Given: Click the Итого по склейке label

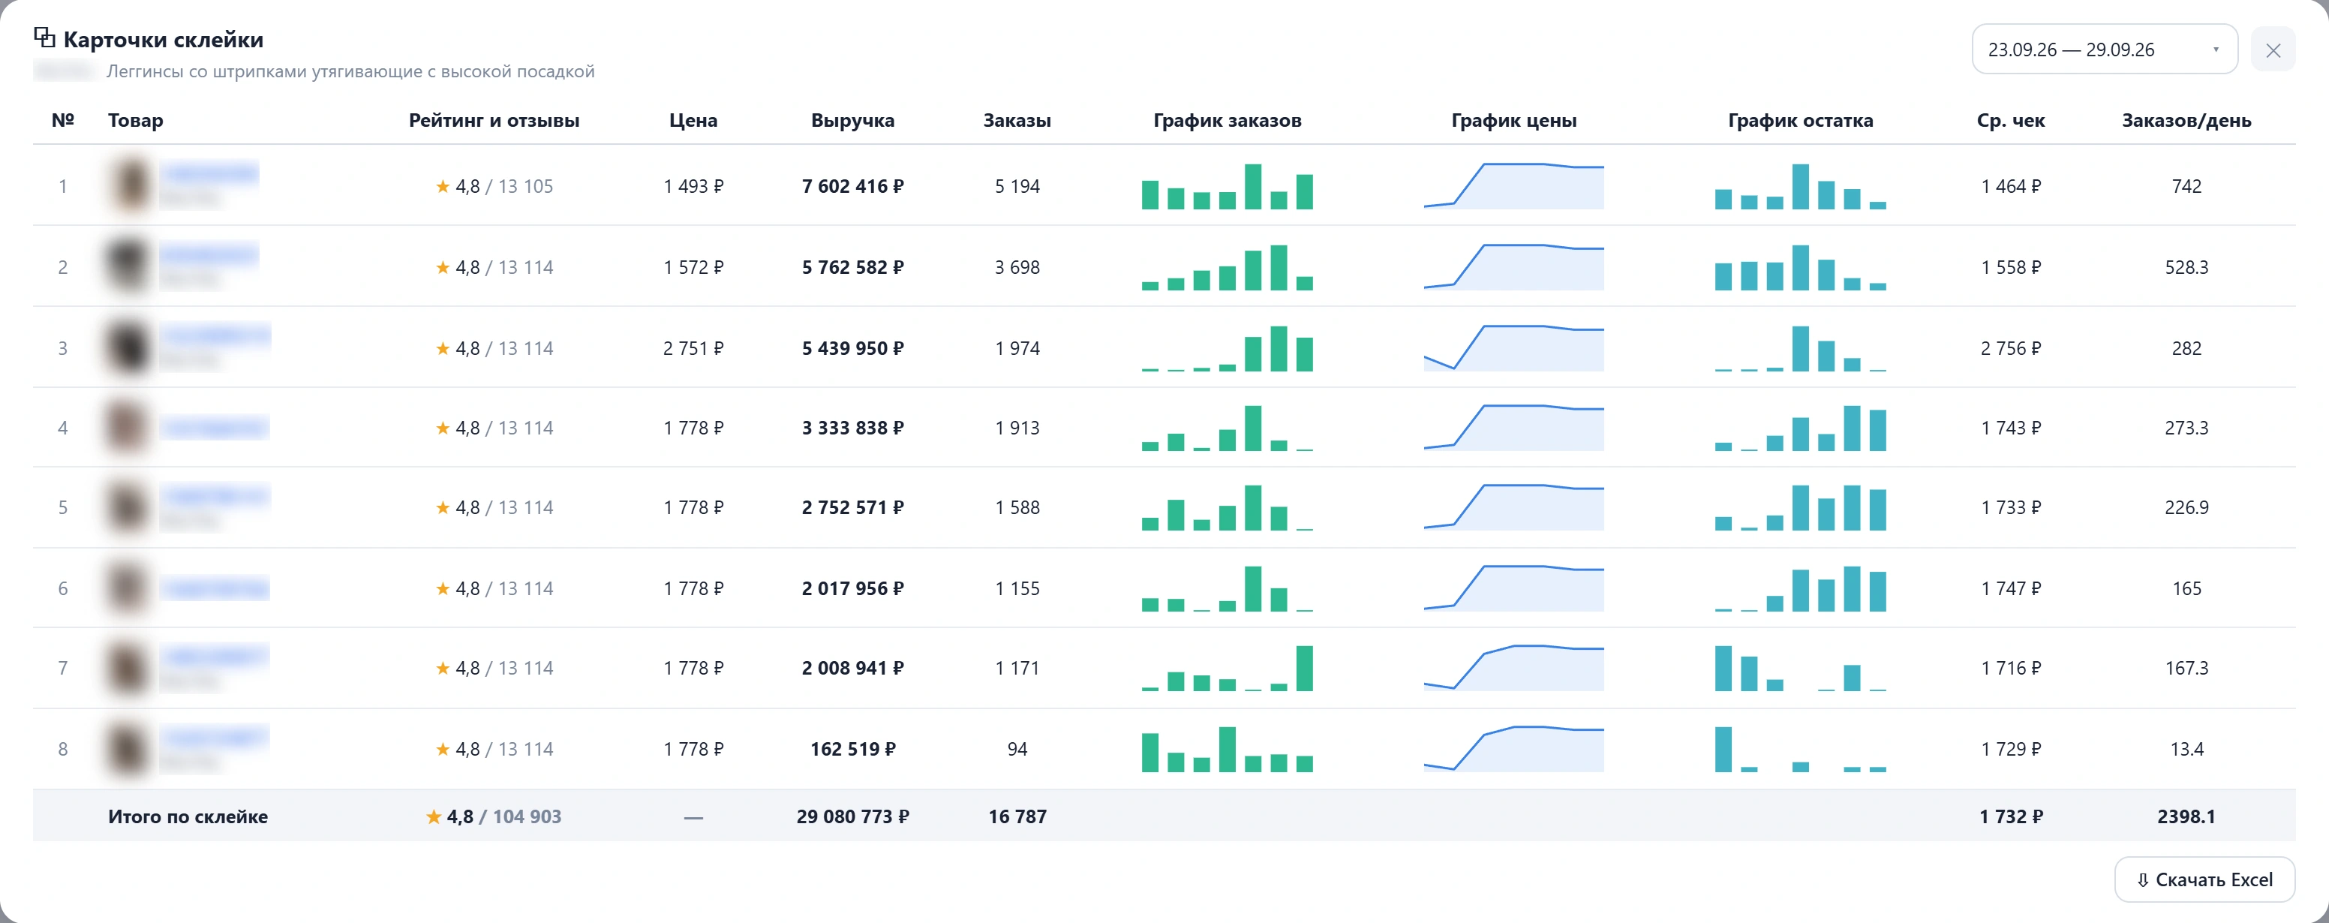Looking at the screenshot, I should [188, 816].
